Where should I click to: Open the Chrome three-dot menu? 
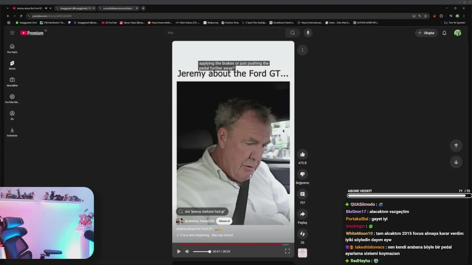click(465, 16)
